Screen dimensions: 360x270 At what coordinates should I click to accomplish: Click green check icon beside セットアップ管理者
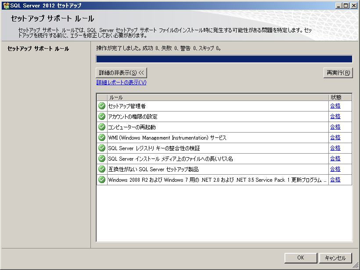tap(102, 106)
